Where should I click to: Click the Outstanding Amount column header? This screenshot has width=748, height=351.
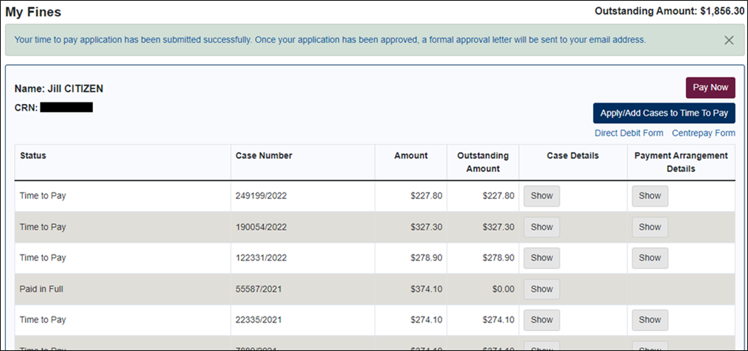pos(483,162)
